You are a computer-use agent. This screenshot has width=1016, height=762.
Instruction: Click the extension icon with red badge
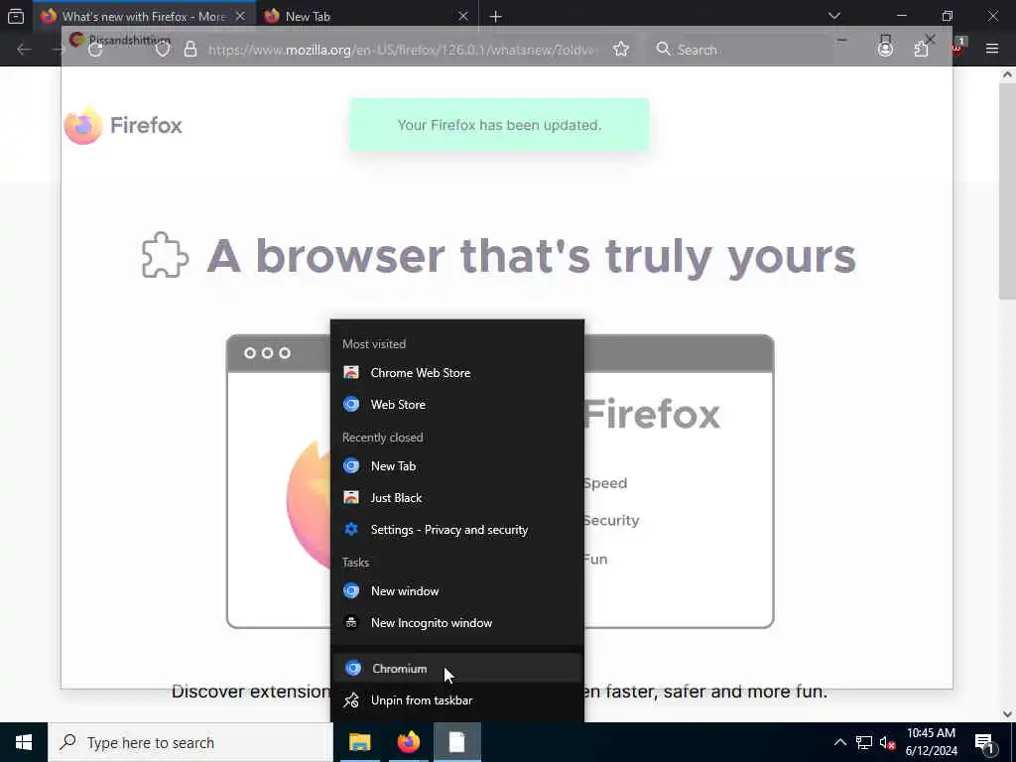coord(957,48)
